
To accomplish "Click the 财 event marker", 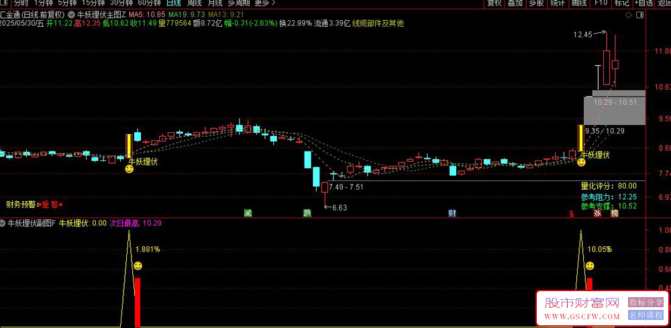I will 452,213.
